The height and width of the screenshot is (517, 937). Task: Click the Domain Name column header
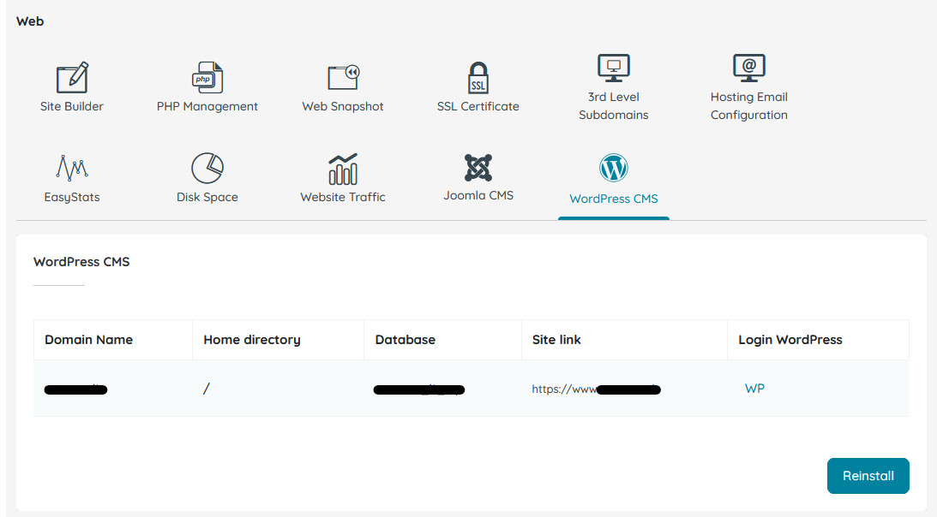pyautogui.click(x=88, y=339)
